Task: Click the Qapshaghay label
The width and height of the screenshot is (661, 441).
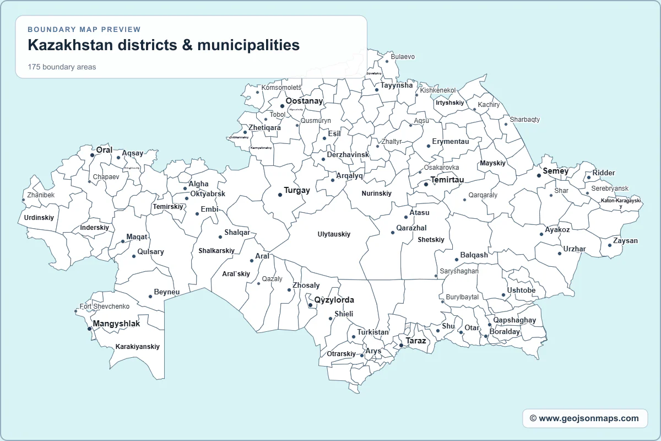Action: (514, 320)
